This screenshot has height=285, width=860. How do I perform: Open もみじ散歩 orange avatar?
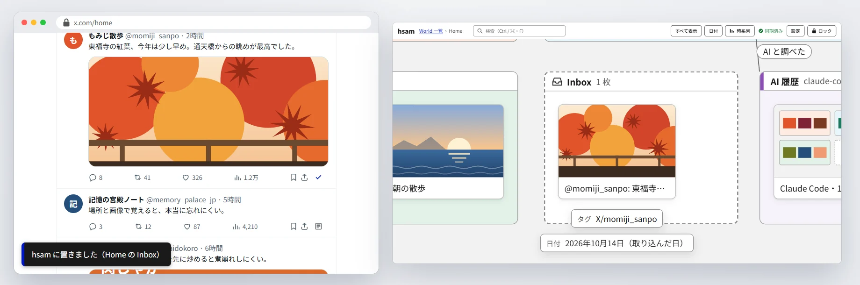(73, 40)
